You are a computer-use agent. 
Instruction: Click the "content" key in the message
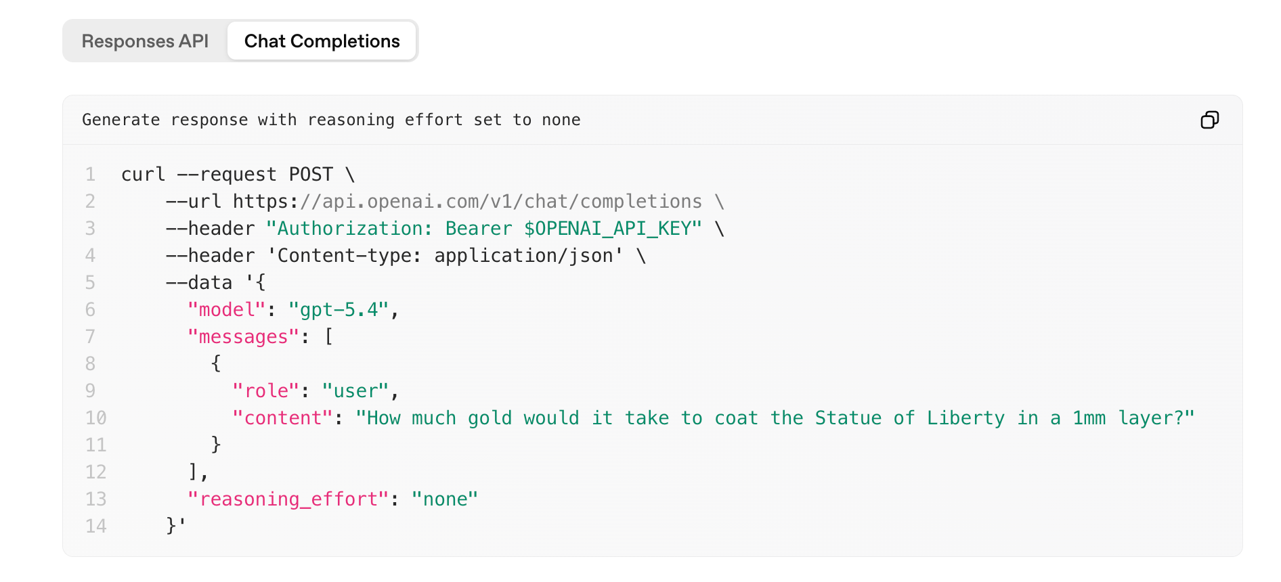click(282, 418)
